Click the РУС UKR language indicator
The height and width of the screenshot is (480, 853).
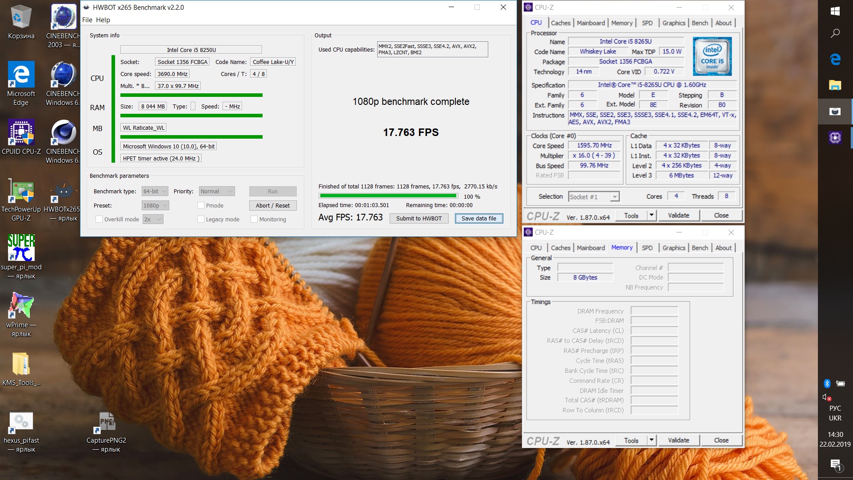[x=835, y=413]
